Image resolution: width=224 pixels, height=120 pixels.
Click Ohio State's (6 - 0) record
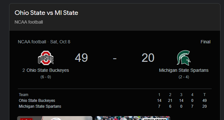click(x=46, y=77)
